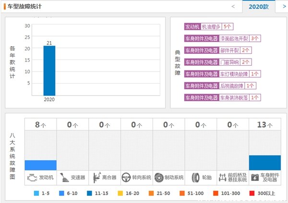
Task: Select the brake system (制动系统) icon
Action: click(159, 177)
